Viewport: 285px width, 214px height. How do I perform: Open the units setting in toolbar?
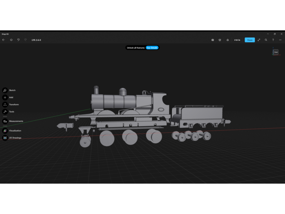pos(237,40)
